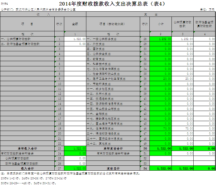Click the "支出总计" cell

(x=113, y=168)
